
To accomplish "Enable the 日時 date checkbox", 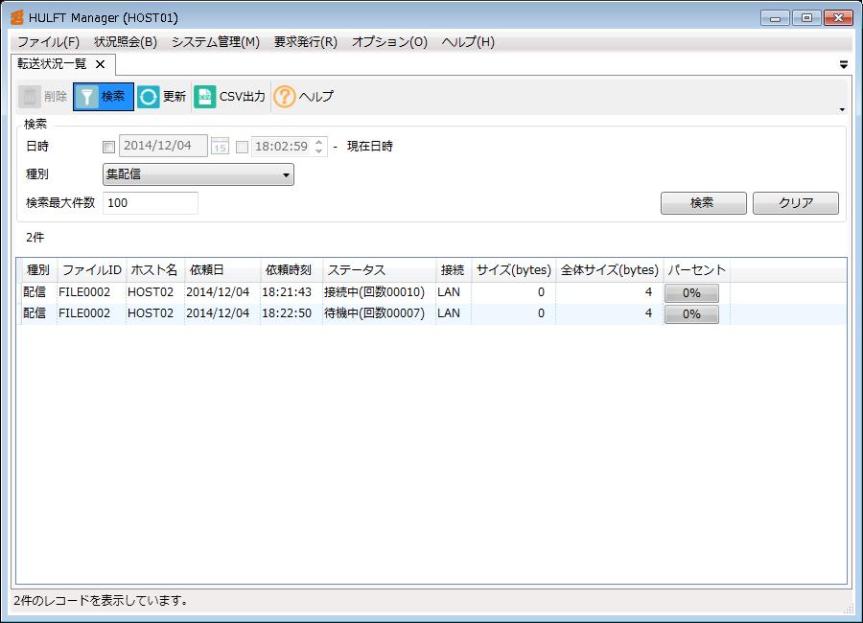I will [x=109, y=147].
